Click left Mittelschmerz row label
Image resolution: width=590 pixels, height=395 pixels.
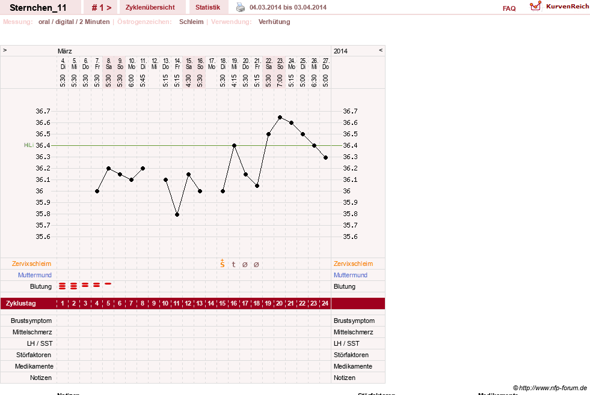coord(32,332)
